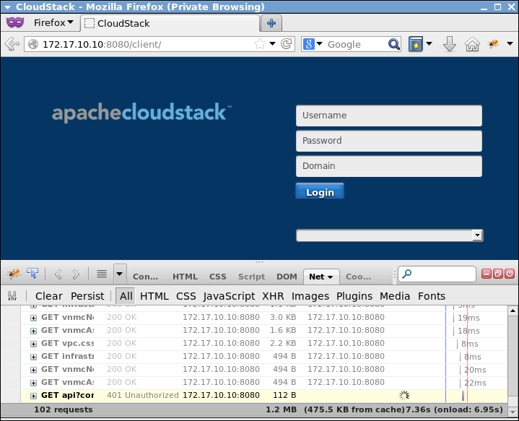Screen dimensions: 519x421
Task: Filter Net requests by Images
Action: [x=310, y=296]
